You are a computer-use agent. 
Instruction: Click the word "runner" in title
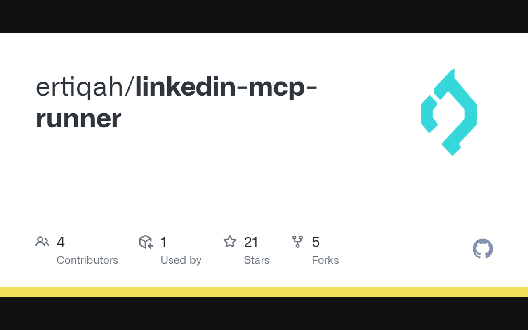(78, 118)
